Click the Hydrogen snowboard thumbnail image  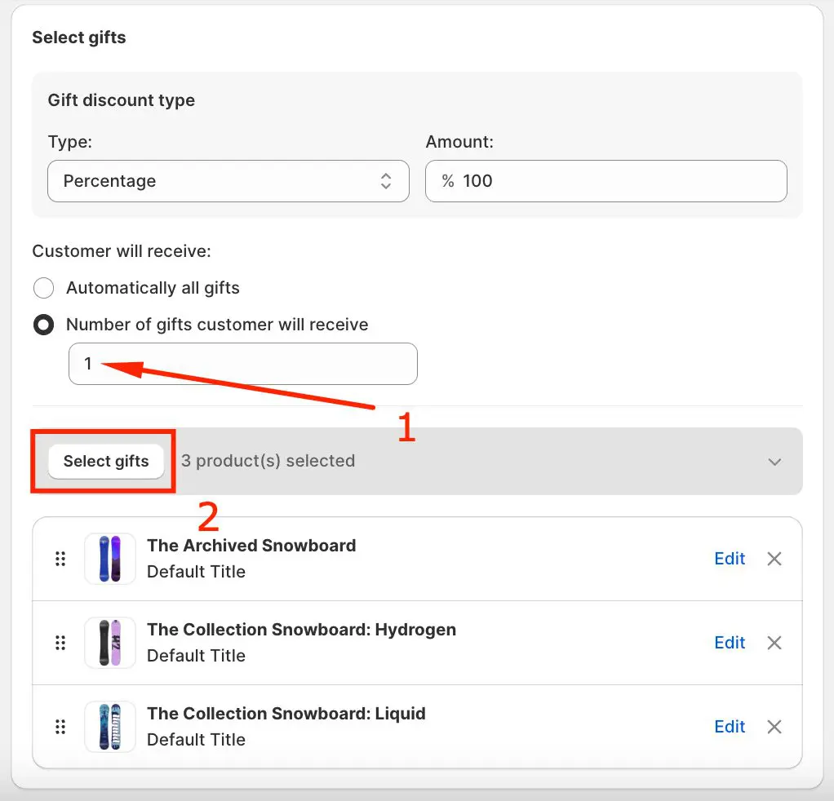click(x=110, y=643)
